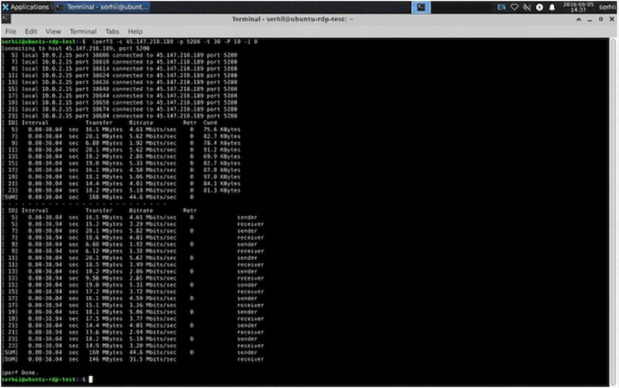Show notifications via the bell icon
The image size is (619, 388).
coord(552,7)
